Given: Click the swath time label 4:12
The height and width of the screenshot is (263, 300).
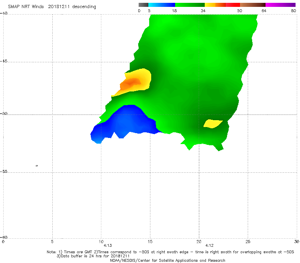Looking at the screenshot, I should (x=209, y=246).
